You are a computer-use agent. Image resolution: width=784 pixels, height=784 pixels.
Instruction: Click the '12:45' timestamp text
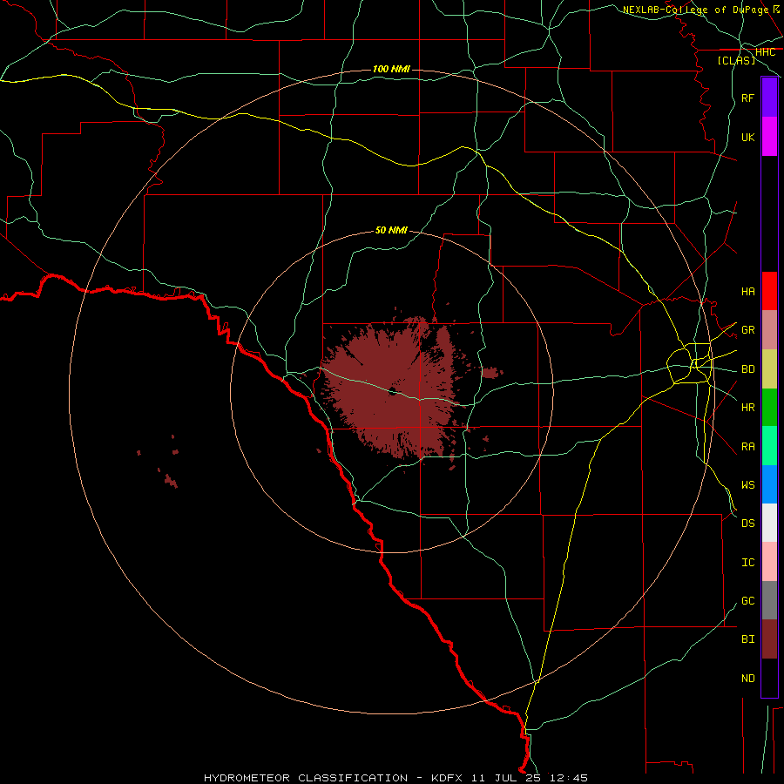pos(568,778)
